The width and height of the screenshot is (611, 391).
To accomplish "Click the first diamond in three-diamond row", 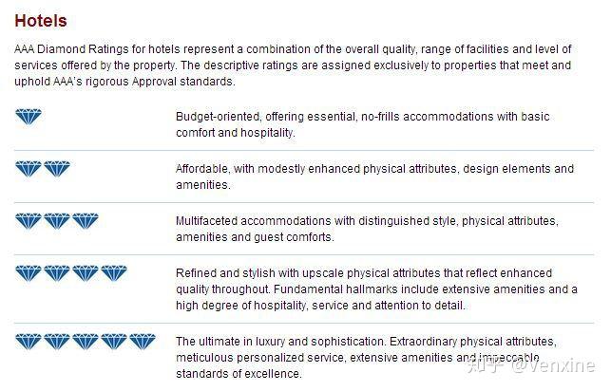I will (x=29, y=221).
